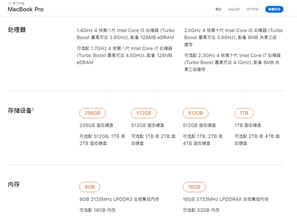Click the 可选配 16GB 内存 text

point(97,210)
